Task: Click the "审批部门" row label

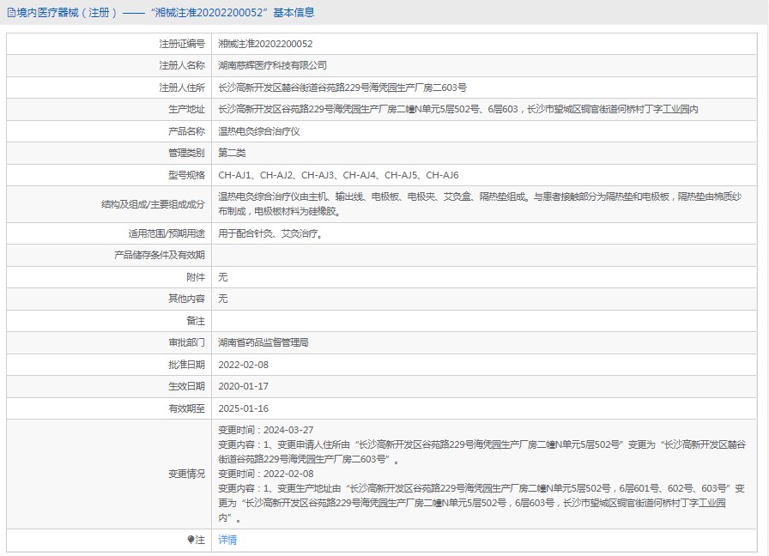Action: pos(187,342)
